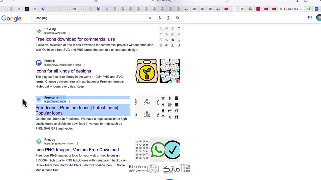Click the Pngtree site favicon
Image resolution: width=321 pixels, height=180 pixels.
click(x=39, y=141)
